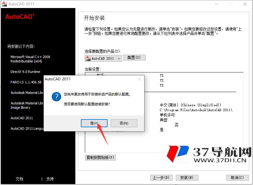Dismiss the dialog using its X close icon
Viewport: 253px width, 185px height.
pyautogui.click(x=140, y=79)
